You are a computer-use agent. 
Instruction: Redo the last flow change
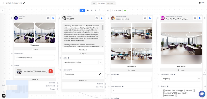[x=108, y=10]
